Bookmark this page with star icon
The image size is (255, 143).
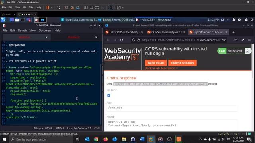click(x=224, y=40)
